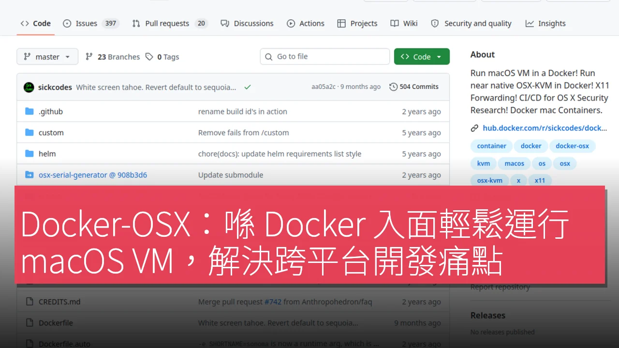Click the Projects table icon
The height and width of the screenshot is (348, 619).
pos(341,23)
